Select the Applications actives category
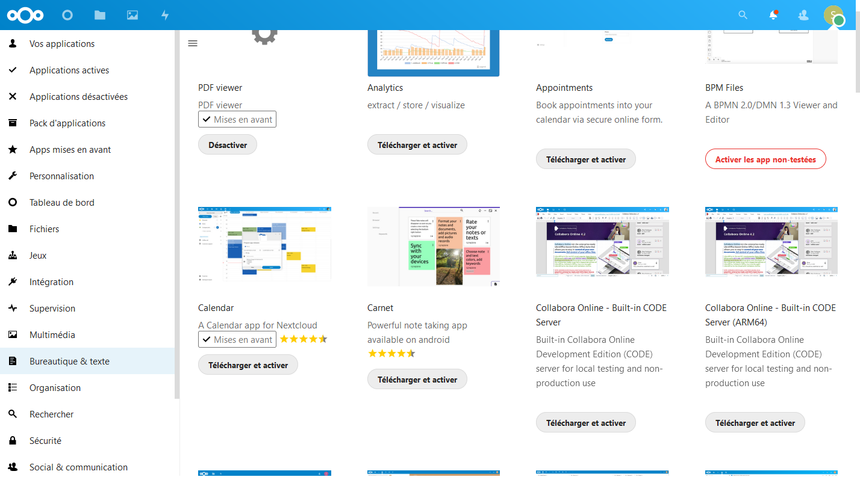The image size is (860, 480). pyautogui.click(x=87, y=70)
